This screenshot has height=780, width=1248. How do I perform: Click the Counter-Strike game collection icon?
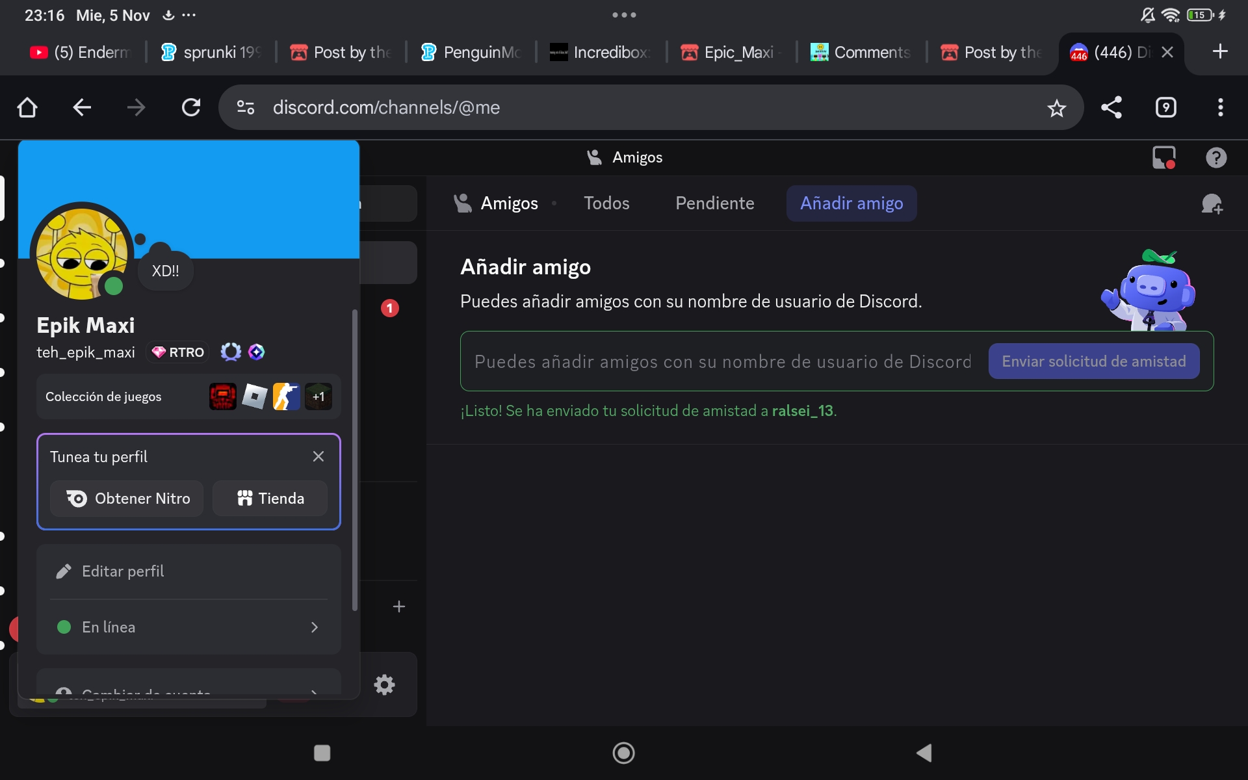click(286, 396)
